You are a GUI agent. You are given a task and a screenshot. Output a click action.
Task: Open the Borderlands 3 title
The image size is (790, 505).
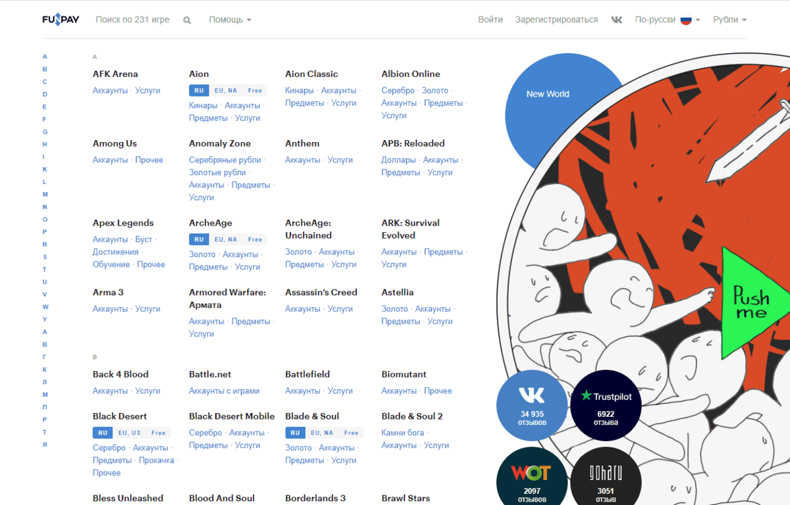pyautogui.click(x=315, y=498)
